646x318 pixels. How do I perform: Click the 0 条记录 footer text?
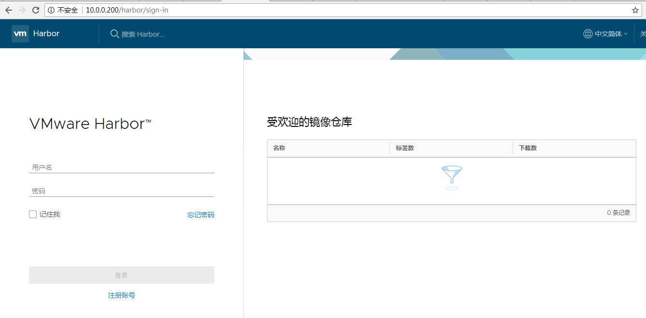pyautogui.click(x=618, y=213)
